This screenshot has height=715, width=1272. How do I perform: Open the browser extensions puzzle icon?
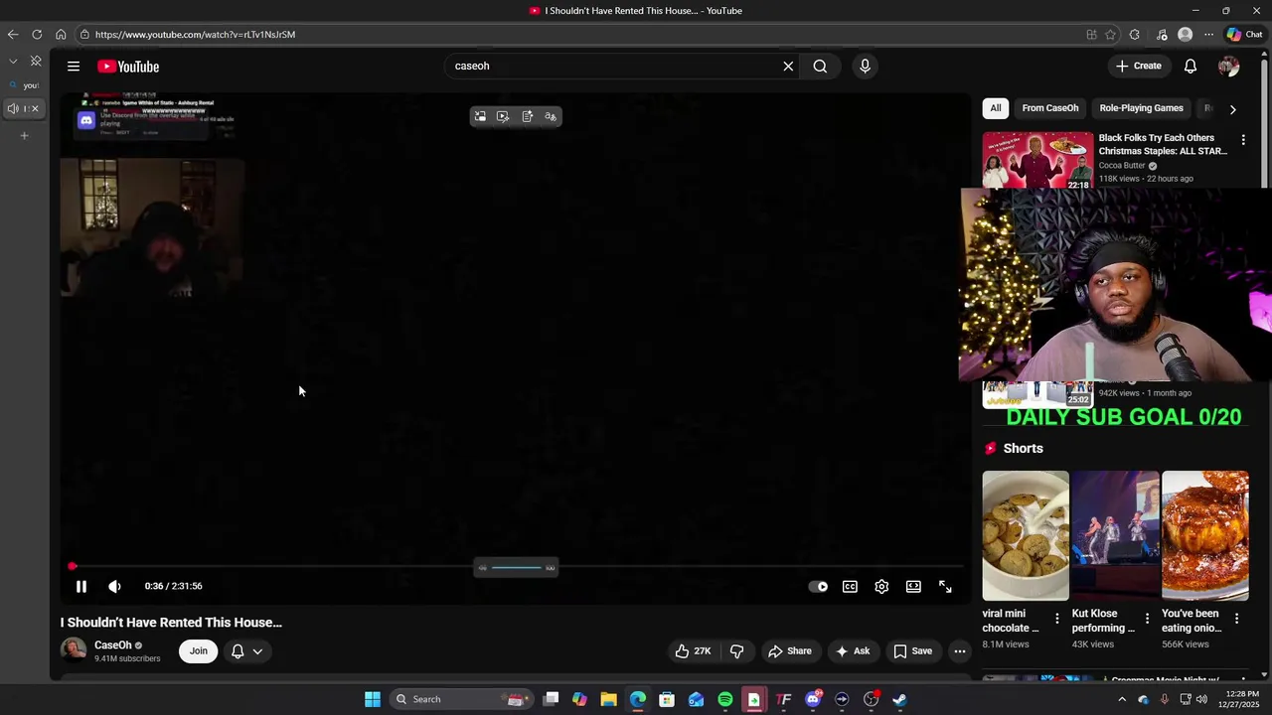tap(1135, 34)
